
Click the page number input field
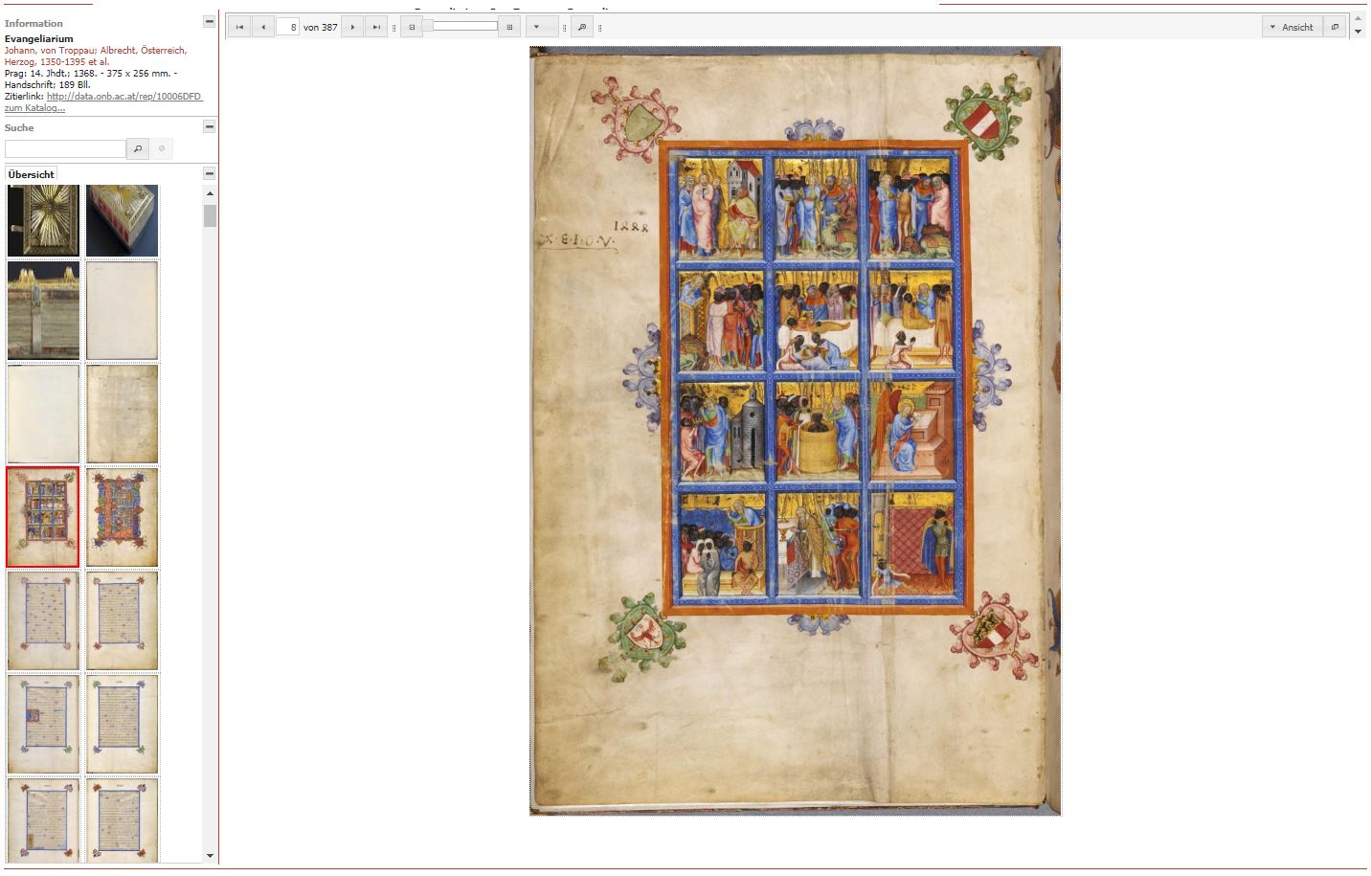287,27
